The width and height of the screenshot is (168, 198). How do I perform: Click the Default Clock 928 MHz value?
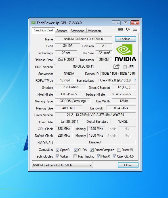tap(64, 135)
